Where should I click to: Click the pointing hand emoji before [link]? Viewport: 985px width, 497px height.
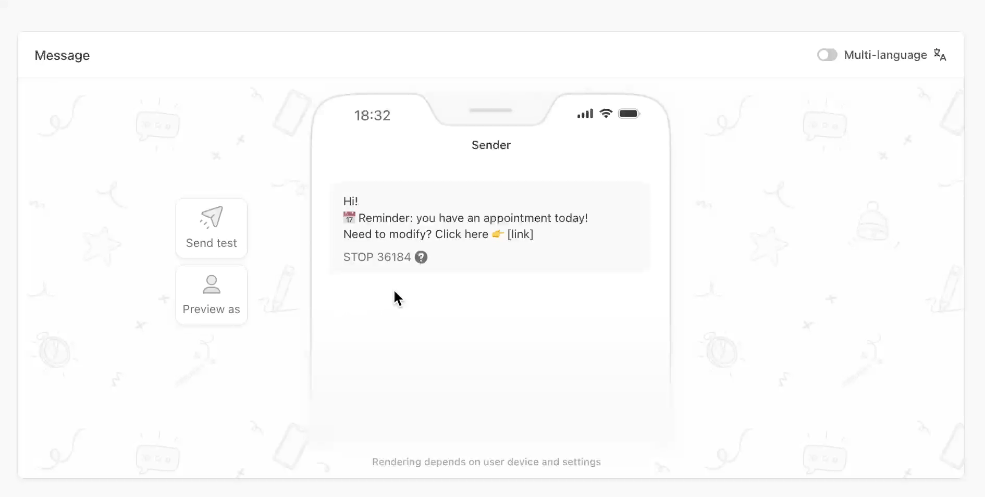tap(498, 234)
